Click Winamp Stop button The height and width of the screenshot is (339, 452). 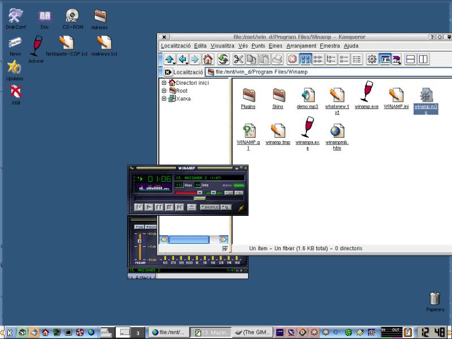click(x=169, y=207)
